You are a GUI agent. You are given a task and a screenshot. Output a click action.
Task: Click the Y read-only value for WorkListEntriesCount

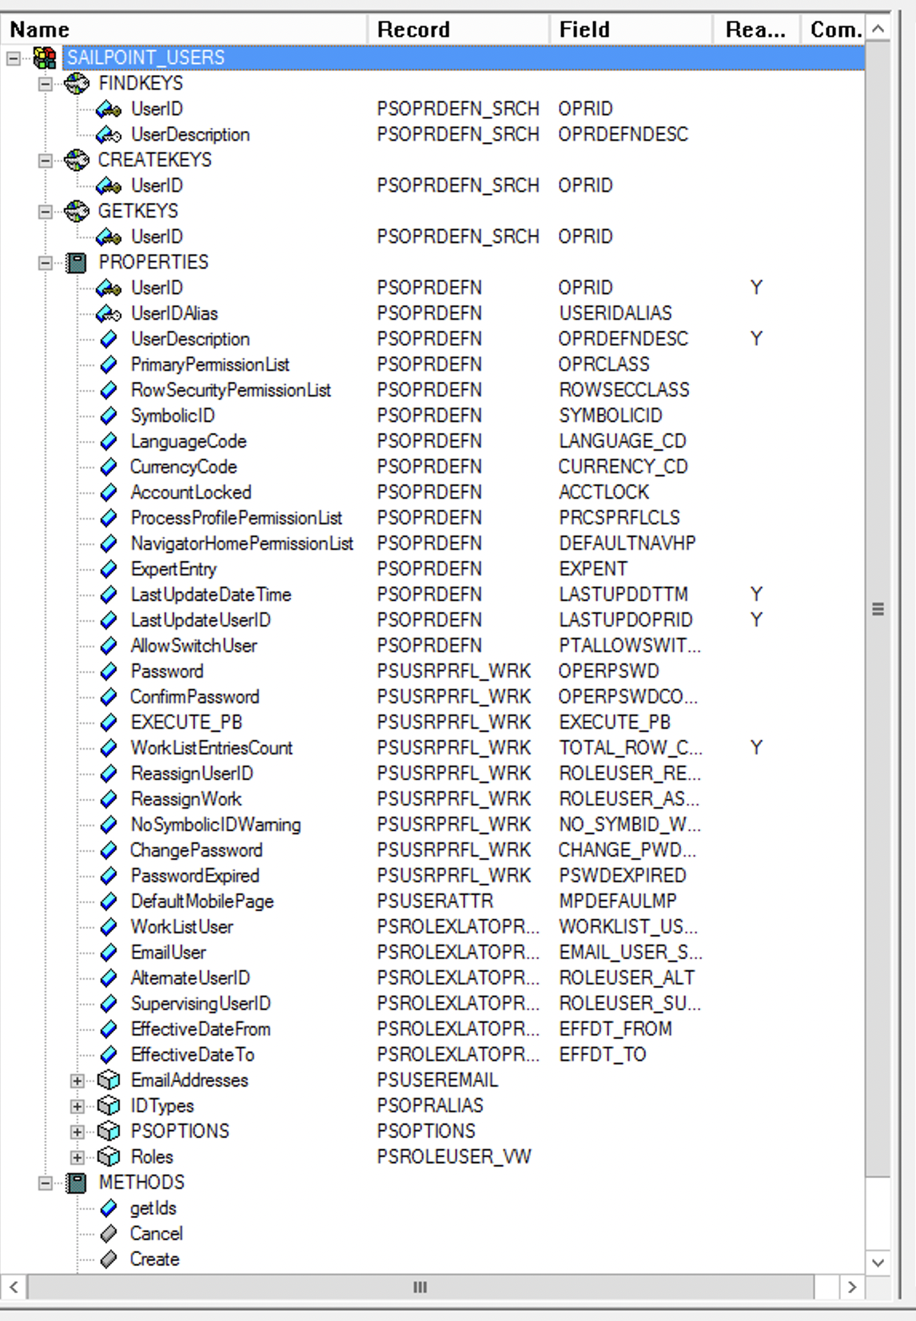coord(756,748)
